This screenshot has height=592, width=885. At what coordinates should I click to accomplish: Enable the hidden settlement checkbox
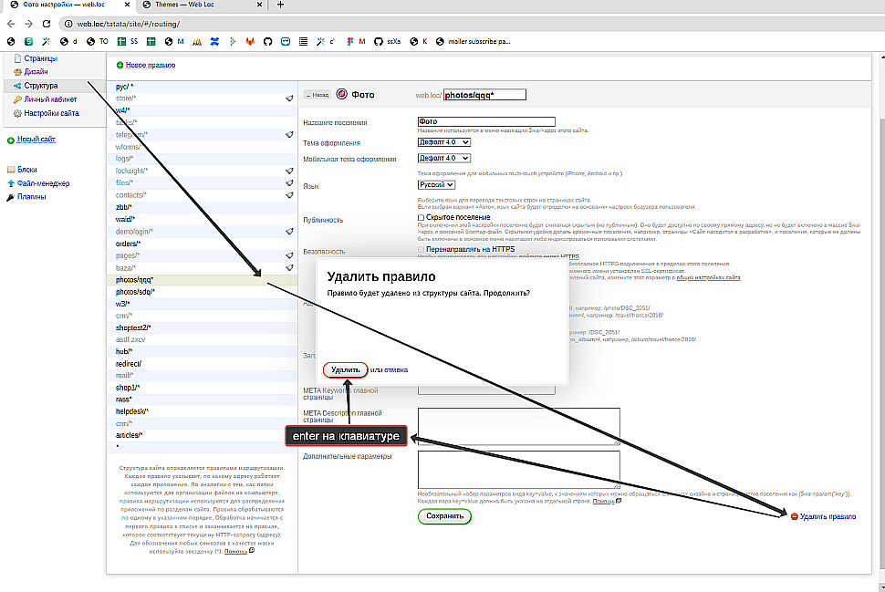click(x=422, y=219)
